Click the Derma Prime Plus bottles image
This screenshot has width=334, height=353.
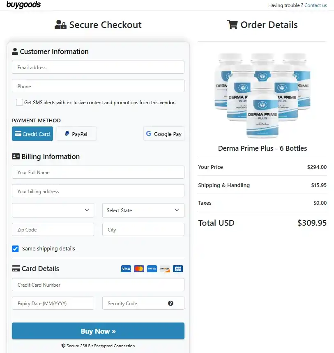[263, 96]
